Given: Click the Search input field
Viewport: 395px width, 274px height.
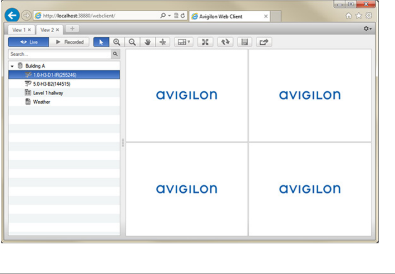Looking at the screenshot, I should coord(60,54).
